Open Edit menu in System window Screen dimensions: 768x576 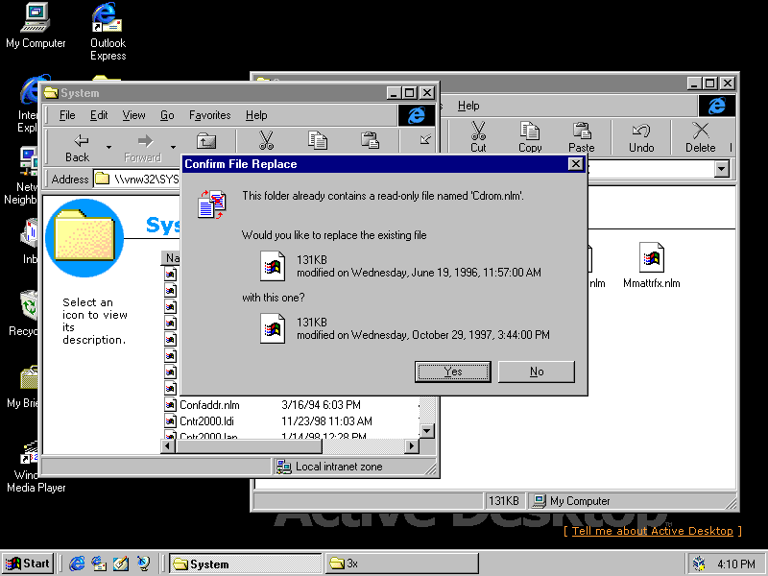coord(99,115)
